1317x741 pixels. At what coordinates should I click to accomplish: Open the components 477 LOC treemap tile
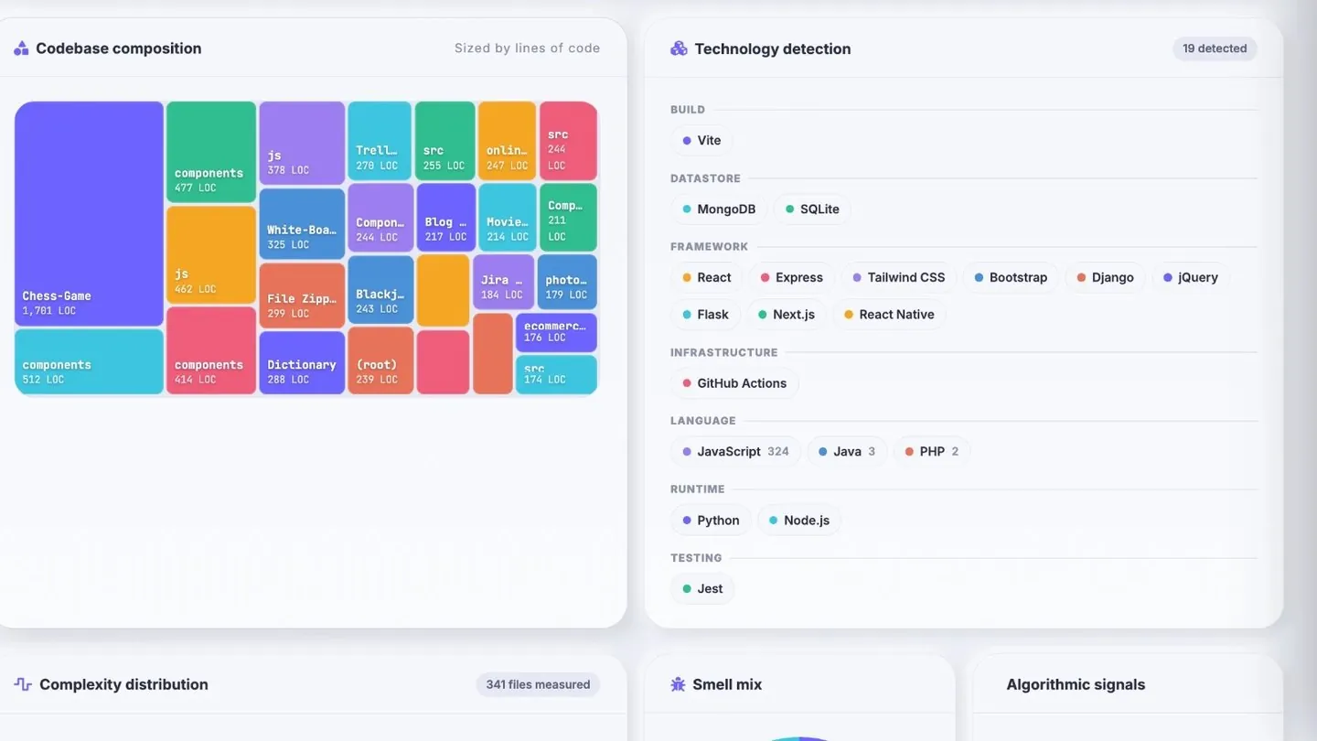pyautogui.click(x=211, y=152)
